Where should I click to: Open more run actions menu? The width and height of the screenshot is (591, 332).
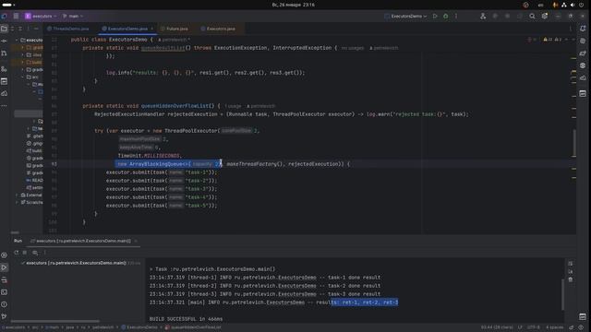click(456, 17)
